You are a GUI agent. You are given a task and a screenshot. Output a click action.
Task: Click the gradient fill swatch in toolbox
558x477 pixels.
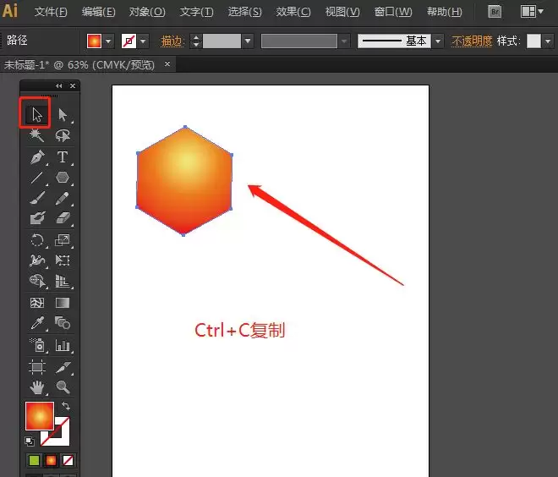click(40, 416)
